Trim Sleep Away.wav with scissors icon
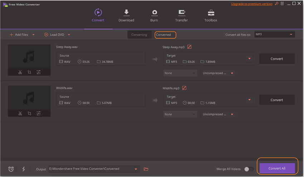 pos(20,72)
